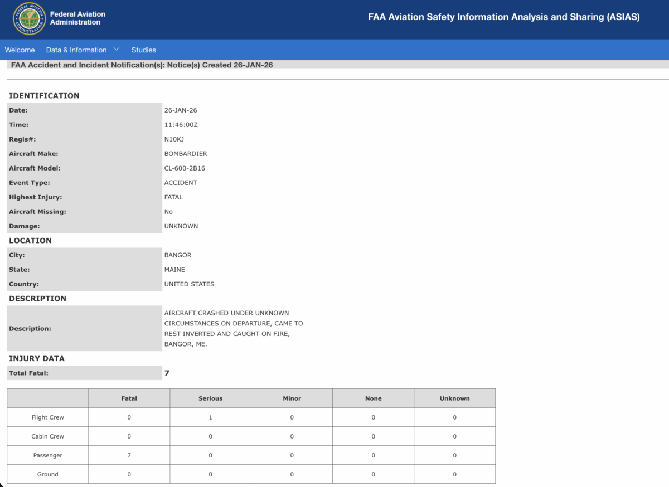Click the aircraft crash description text
This screenshot has width=669, height=487.
click(x=233, y=329)
